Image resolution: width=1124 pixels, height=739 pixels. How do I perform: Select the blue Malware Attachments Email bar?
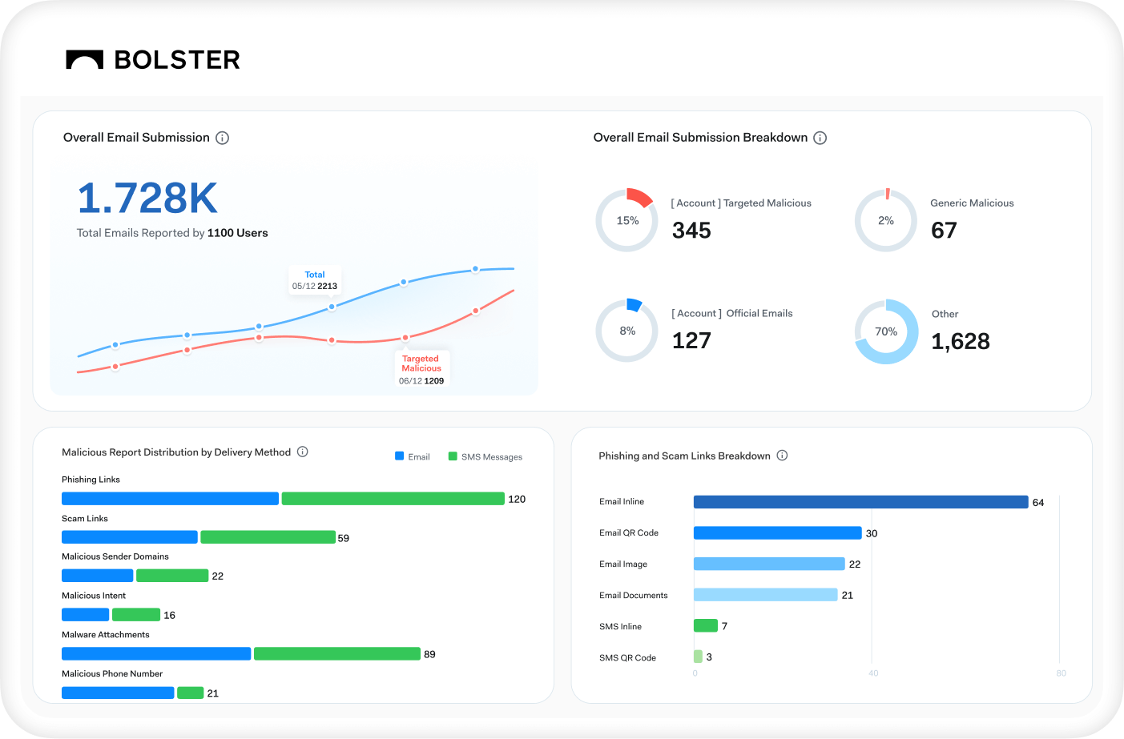(x=156, y=654)
